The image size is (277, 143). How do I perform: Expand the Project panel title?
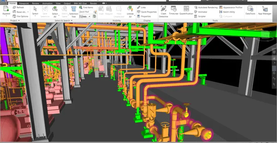click(15, 20)
